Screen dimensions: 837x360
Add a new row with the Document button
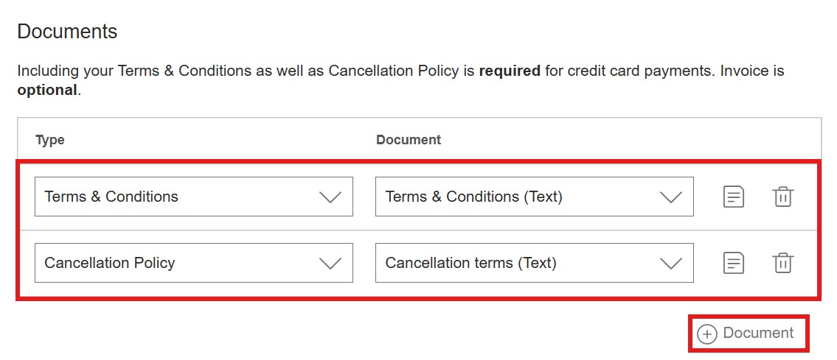tap(749, 333)
